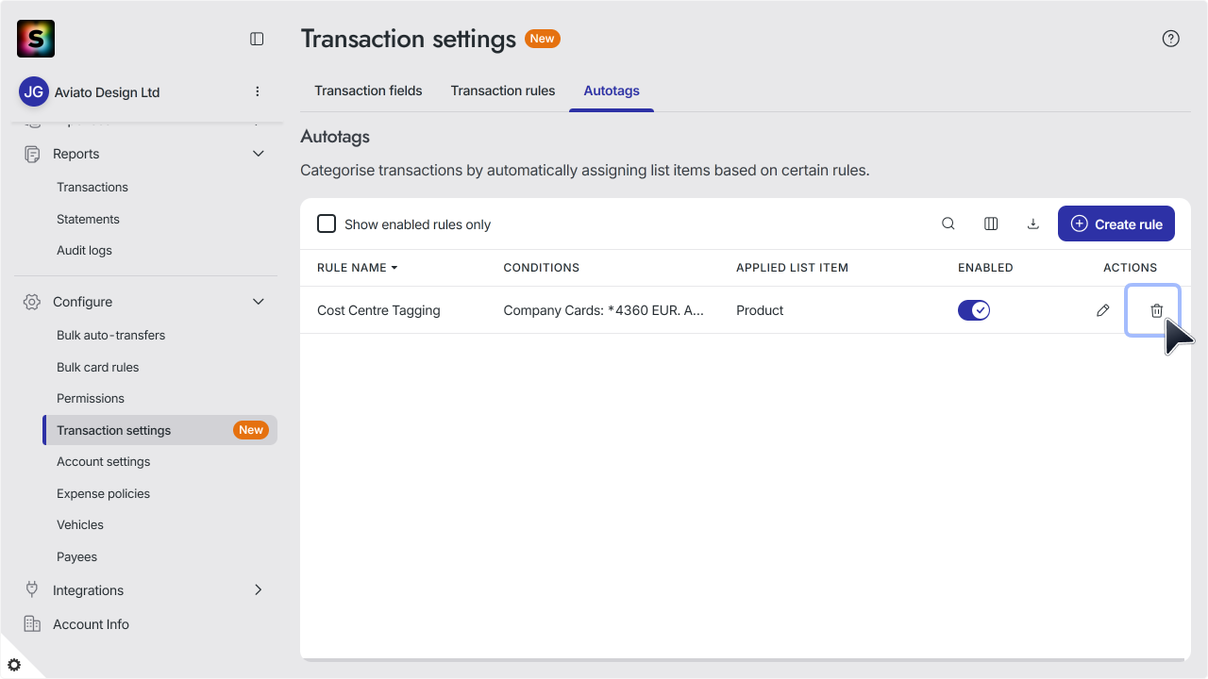
Task: Click the Company Cards conditions cell
Action: (604, 310)
